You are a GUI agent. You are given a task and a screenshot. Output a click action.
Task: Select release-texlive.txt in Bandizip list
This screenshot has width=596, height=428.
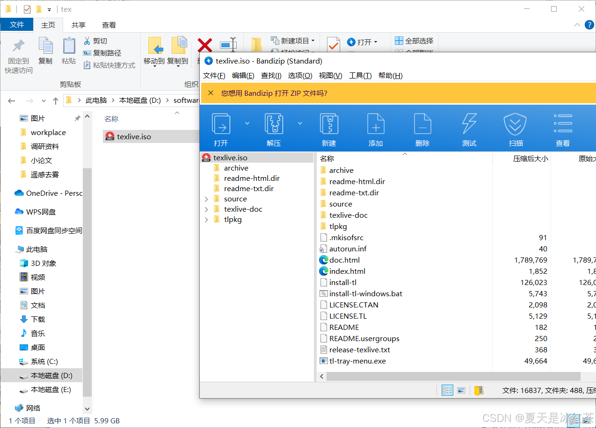(359, 350)
